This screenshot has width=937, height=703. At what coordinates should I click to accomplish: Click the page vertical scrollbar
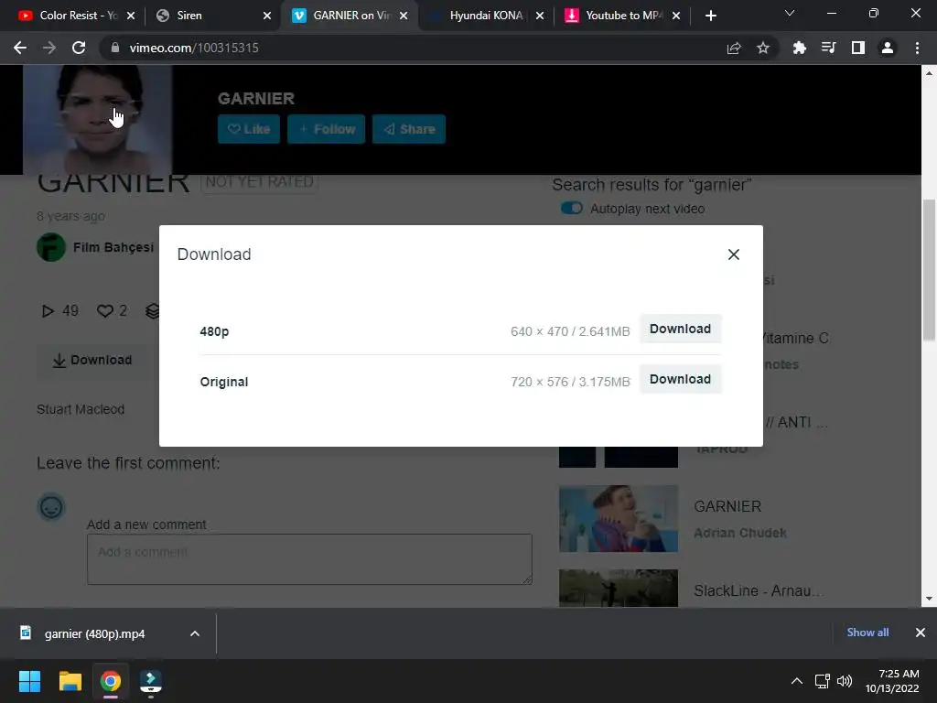pyautogui.click(x=929, y=270)
